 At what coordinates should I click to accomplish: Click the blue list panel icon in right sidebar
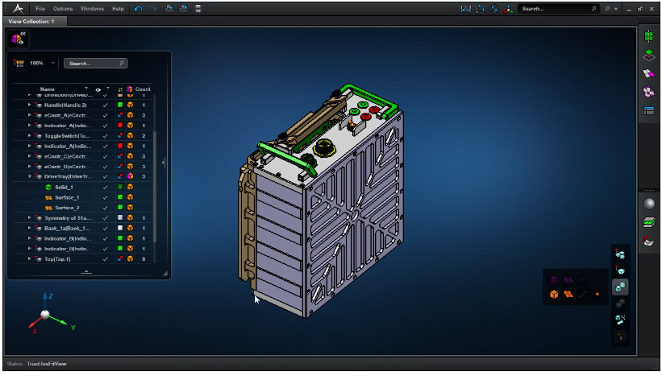(x=649, y=110)
